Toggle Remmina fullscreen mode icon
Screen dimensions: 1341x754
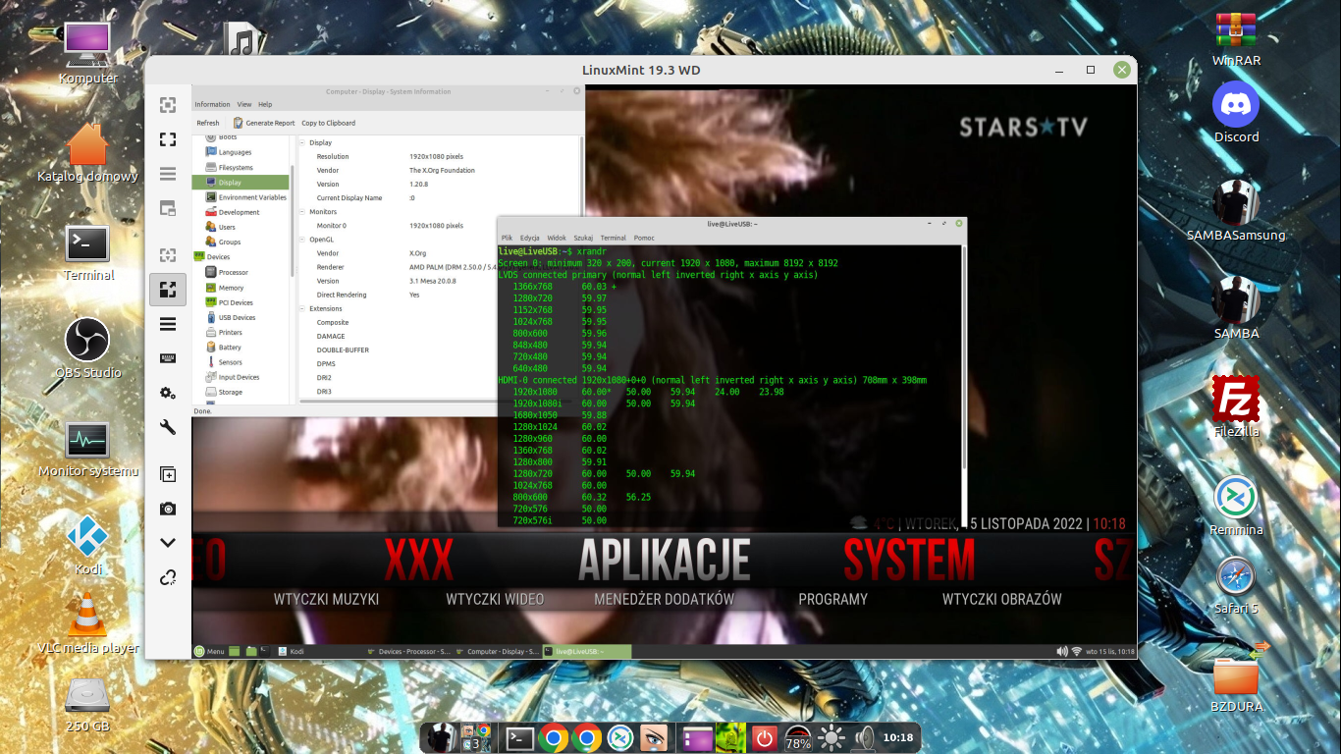coord(168,139)
